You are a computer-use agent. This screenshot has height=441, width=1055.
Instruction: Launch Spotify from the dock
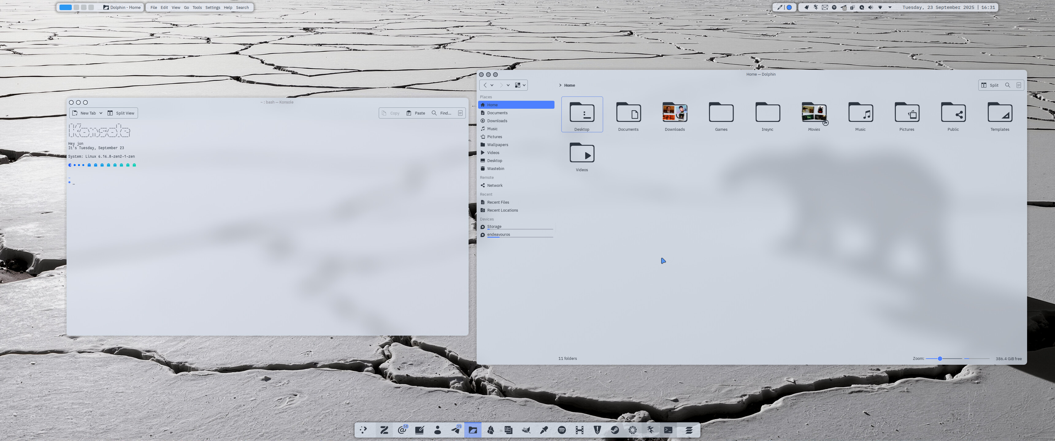(562, 430)
